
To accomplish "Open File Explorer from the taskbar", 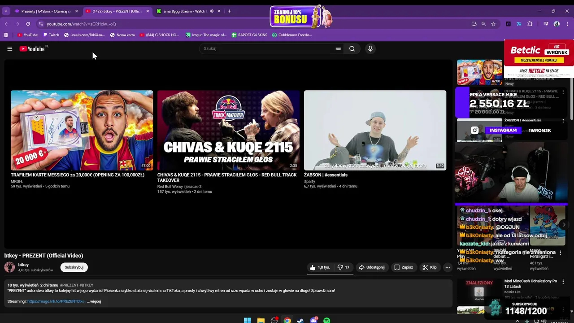I will pyautogui.click(x=261, y=320).
